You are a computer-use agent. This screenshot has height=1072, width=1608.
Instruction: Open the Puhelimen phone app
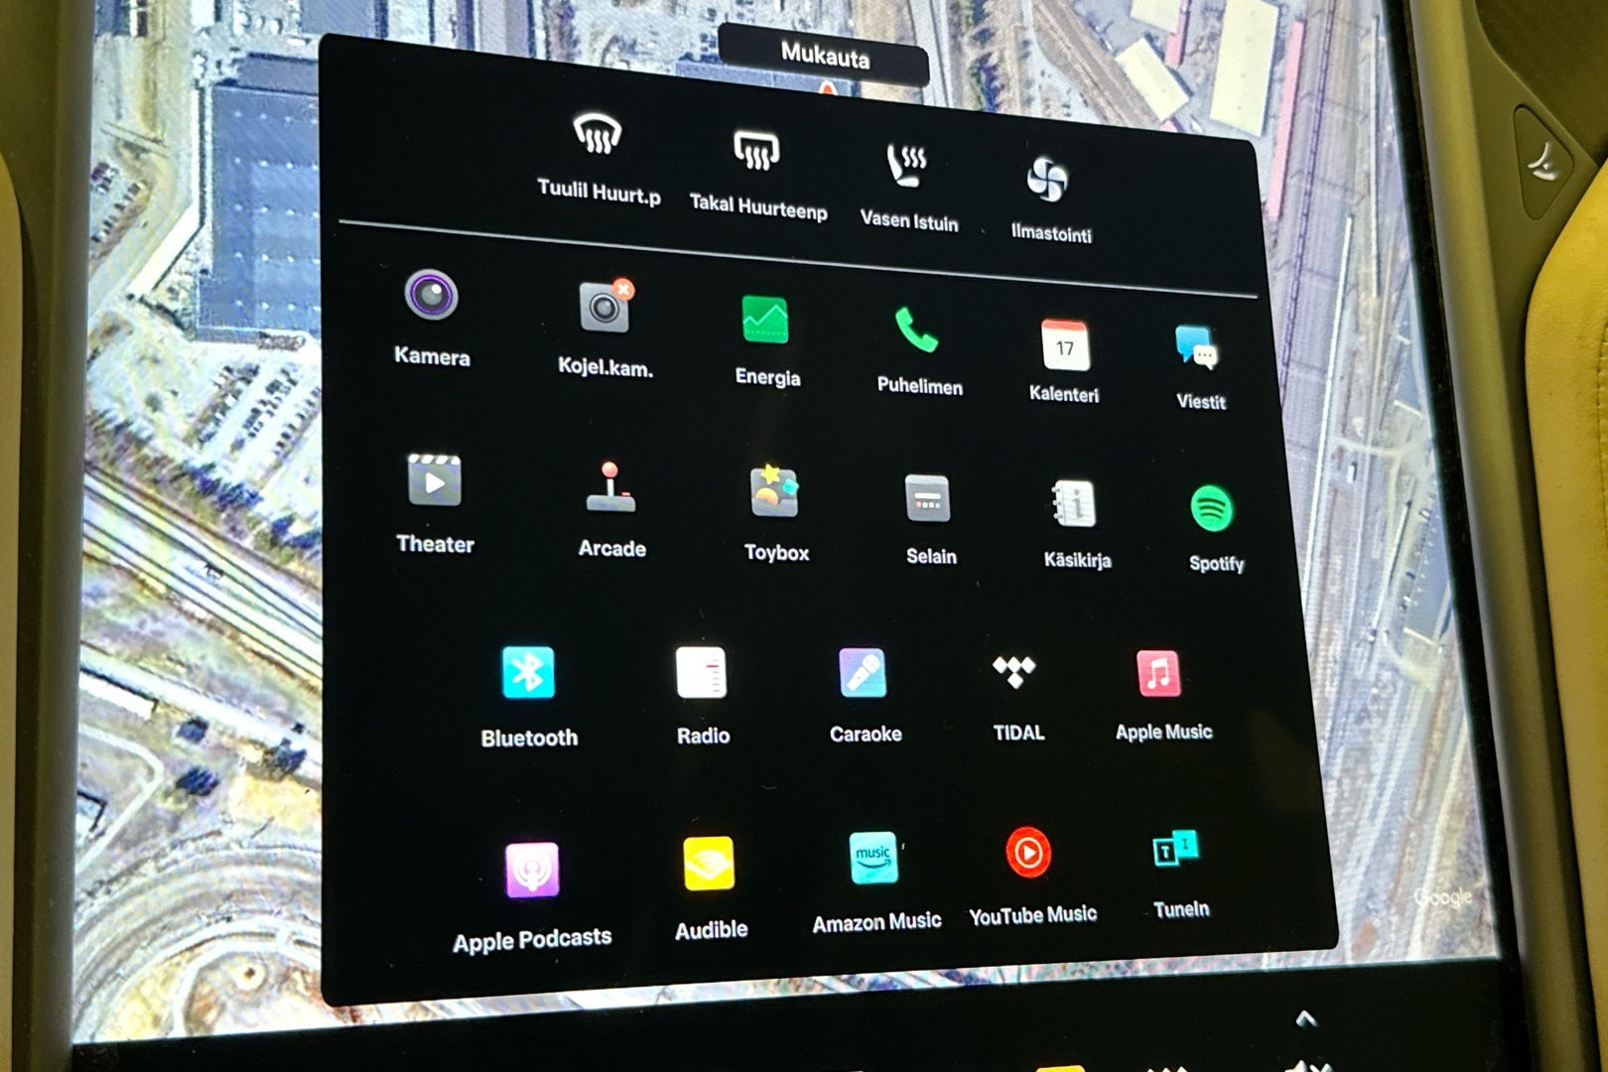click(919, 349)
